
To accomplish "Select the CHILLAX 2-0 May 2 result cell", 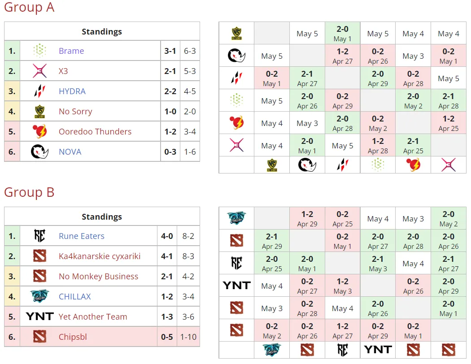I will (449, 218).
